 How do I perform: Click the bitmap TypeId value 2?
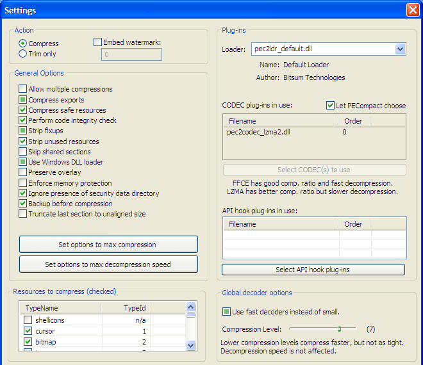(144, 342)
